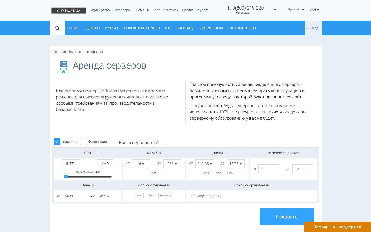Click the CITYHOST.UA logo

click(x=69, y=11)
